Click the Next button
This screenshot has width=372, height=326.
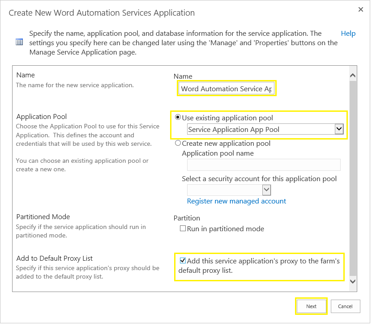(x=311, y=306)
